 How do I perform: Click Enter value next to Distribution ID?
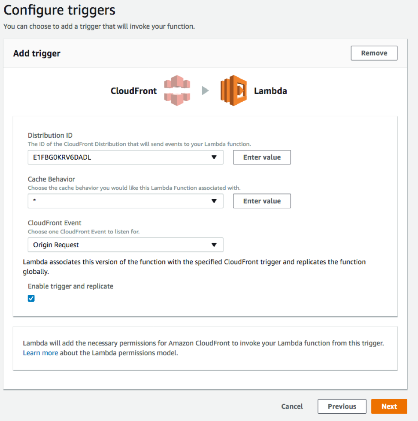[x=262, y=157]
